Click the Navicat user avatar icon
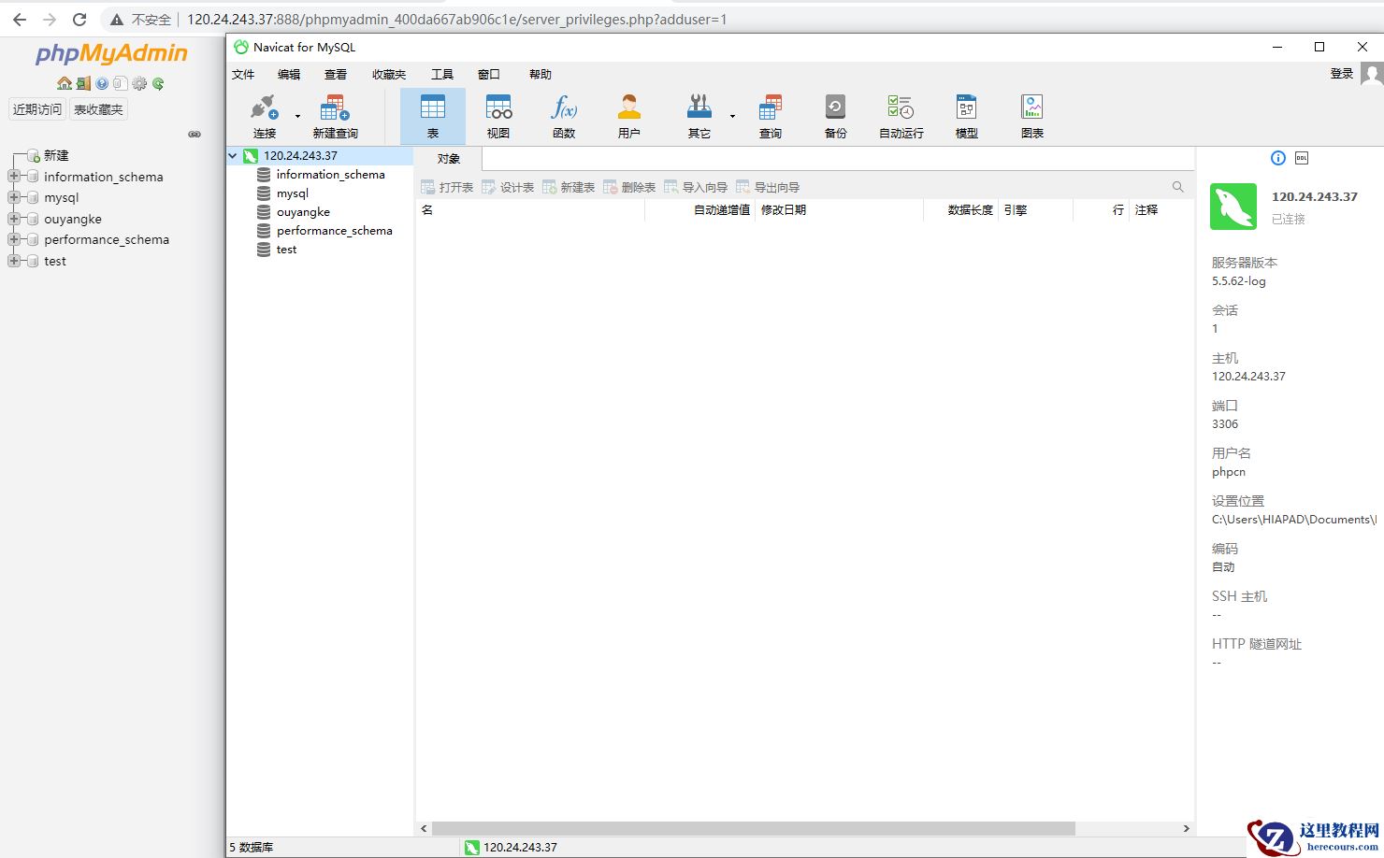Image resolution: width=1384 pixels, height=858 pixels. 1372,74
